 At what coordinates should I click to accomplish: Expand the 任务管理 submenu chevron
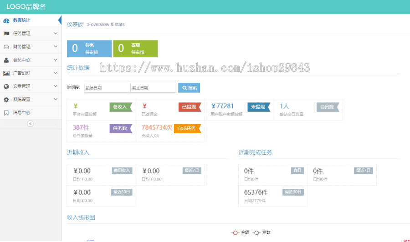55,34
